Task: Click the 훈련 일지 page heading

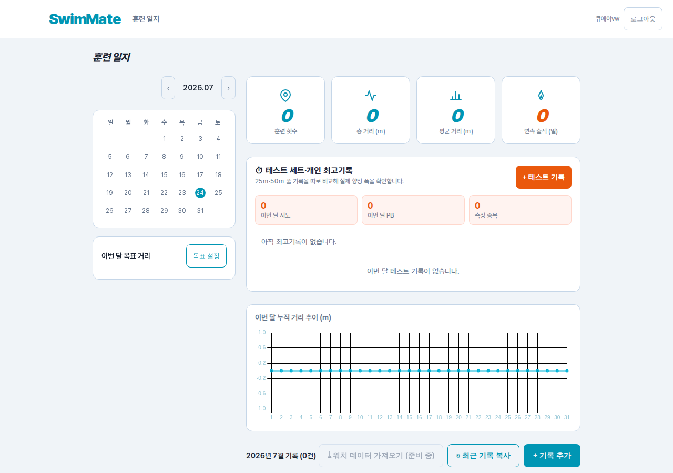Action: [111, 57]
